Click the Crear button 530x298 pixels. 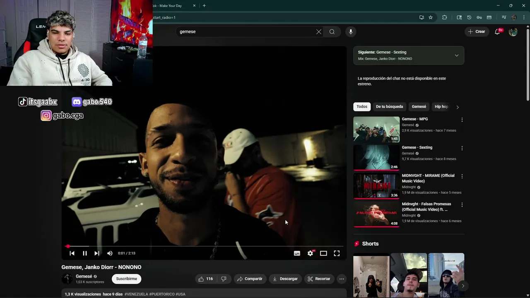tap(476, 32)
